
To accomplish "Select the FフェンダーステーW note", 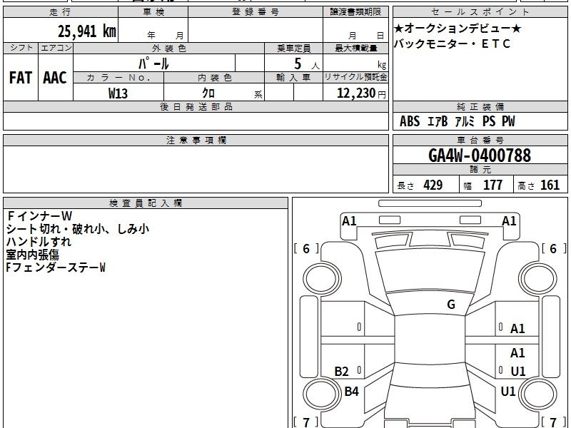I will 56,267.
